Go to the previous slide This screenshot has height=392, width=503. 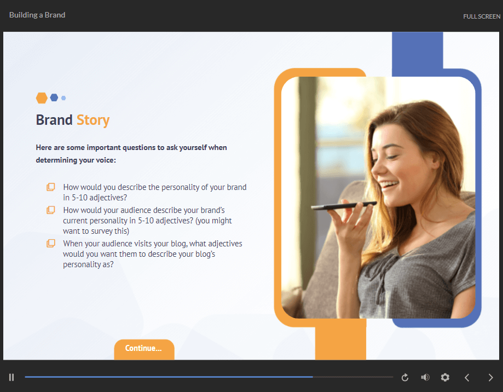click(467, 378)
